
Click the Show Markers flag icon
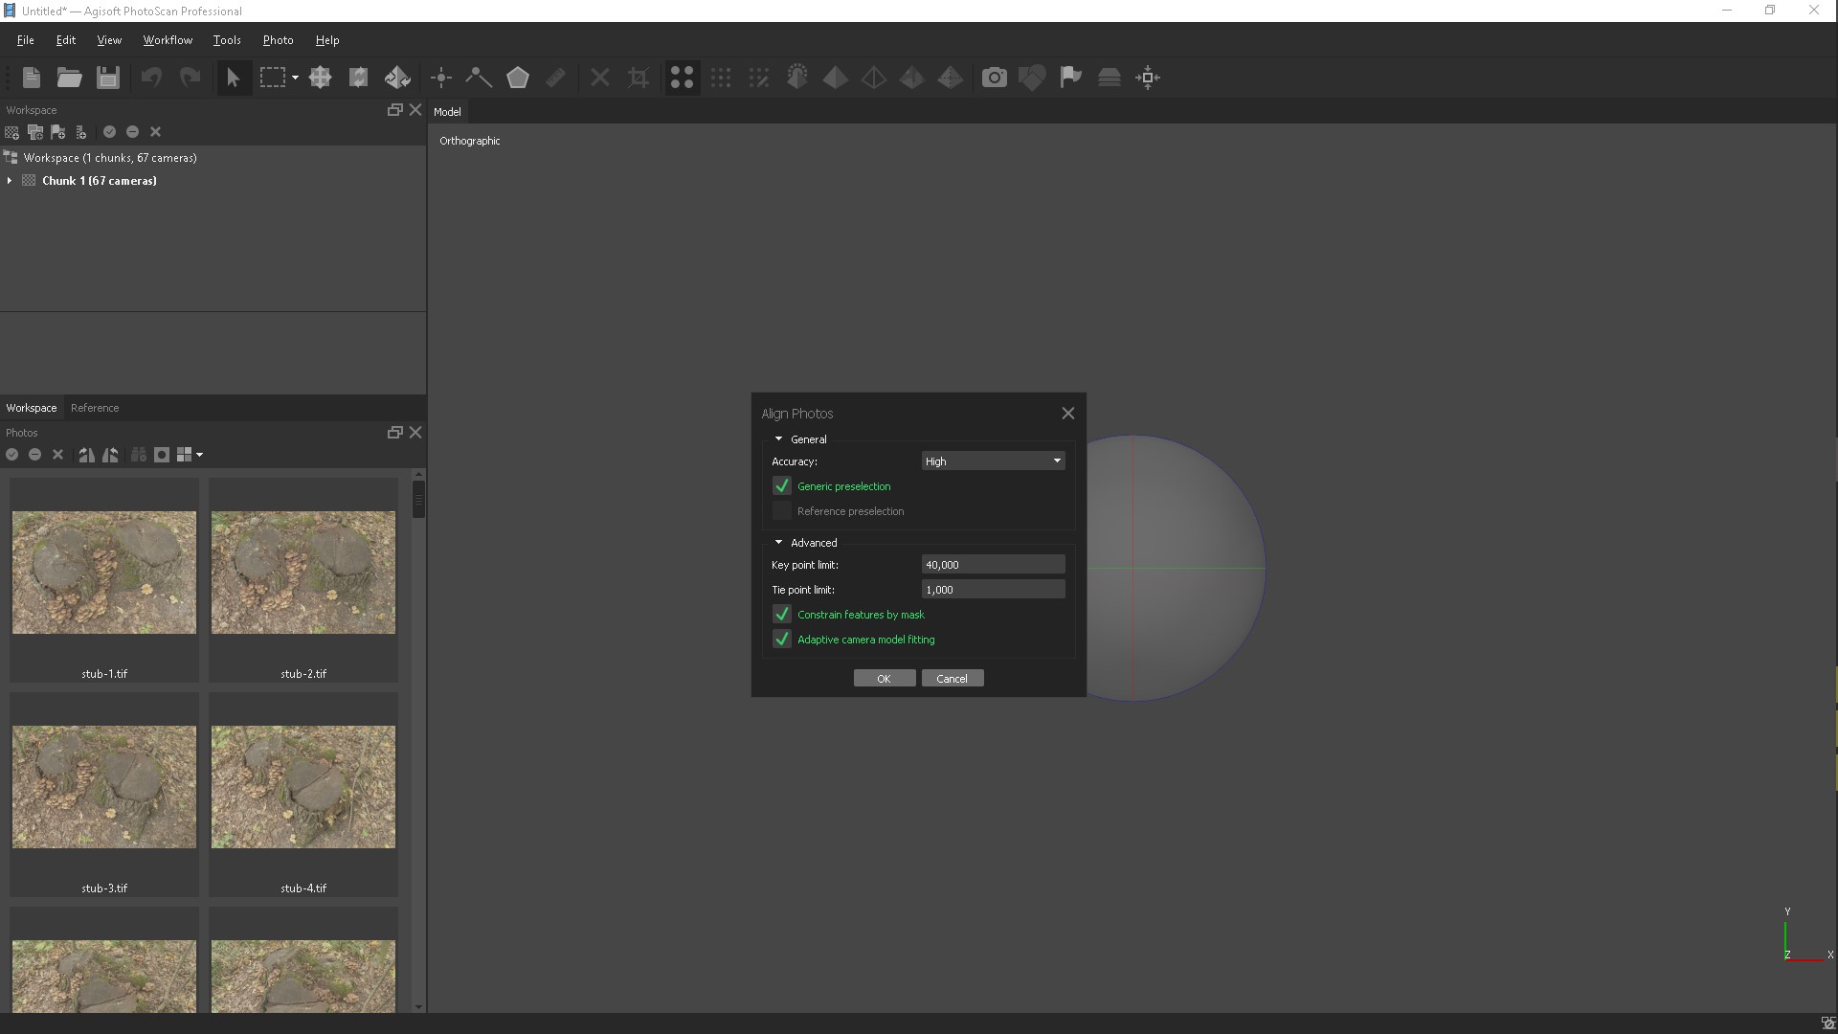[1070, 78]
